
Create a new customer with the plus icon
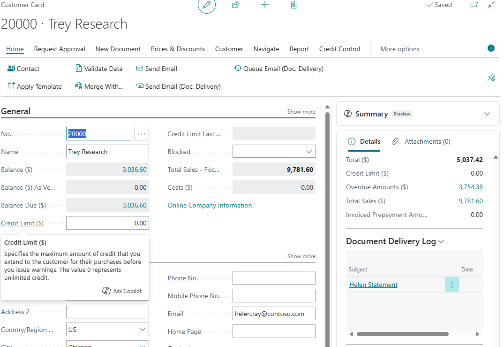(x=265, y=5)
